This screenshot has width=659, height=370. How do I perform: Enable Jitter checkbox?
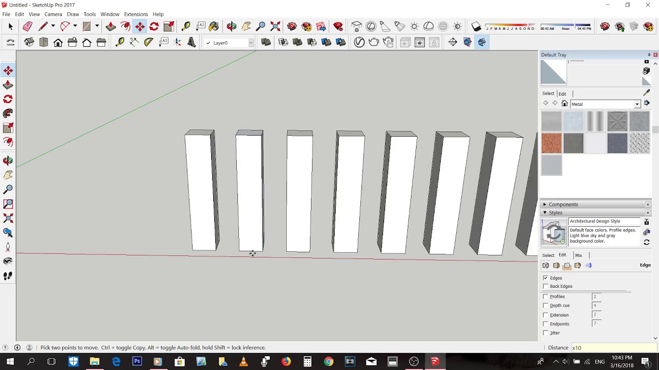click(x=545, y=333)
